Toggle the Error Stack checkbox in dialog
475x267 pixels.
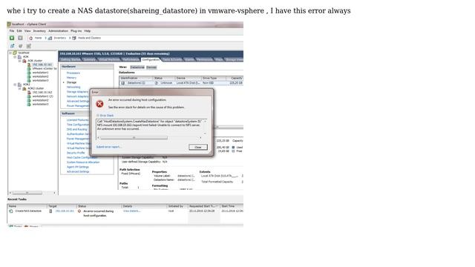[x=98, y=116]
